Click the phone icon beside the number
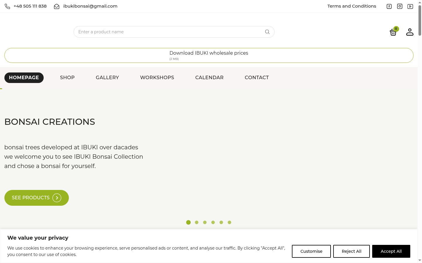 [x=7, y=6]
